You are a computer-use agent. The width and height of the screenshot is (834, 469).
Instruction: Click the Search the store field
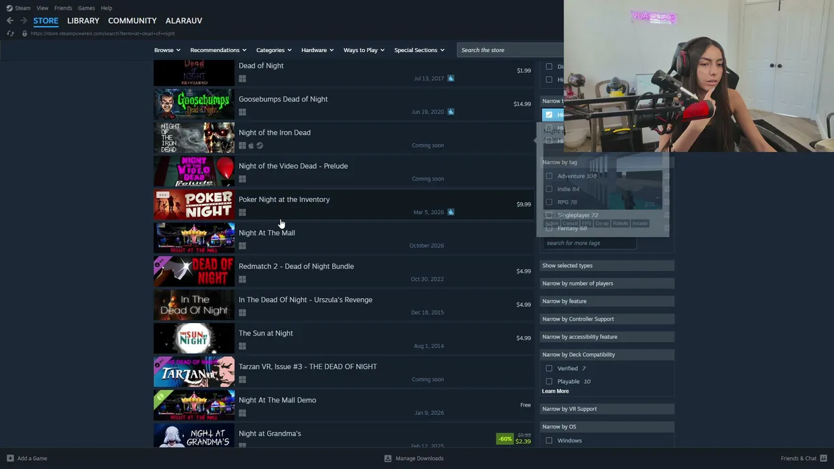(510, 50)
